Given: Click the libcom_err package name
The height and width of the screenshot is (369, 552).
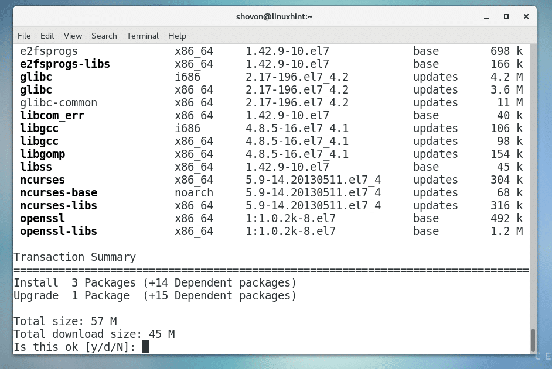Looking at the screenshot, I should (x=52, y=116).
